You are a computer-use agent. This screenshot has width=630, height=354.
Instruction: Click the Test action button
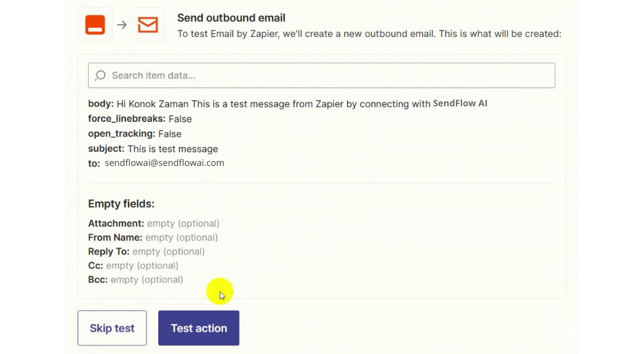(x=199, y=328)
